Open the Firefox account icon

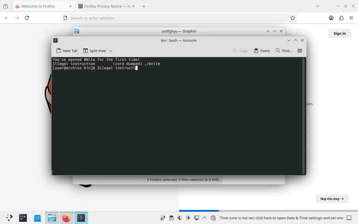[x=331, y=18]
